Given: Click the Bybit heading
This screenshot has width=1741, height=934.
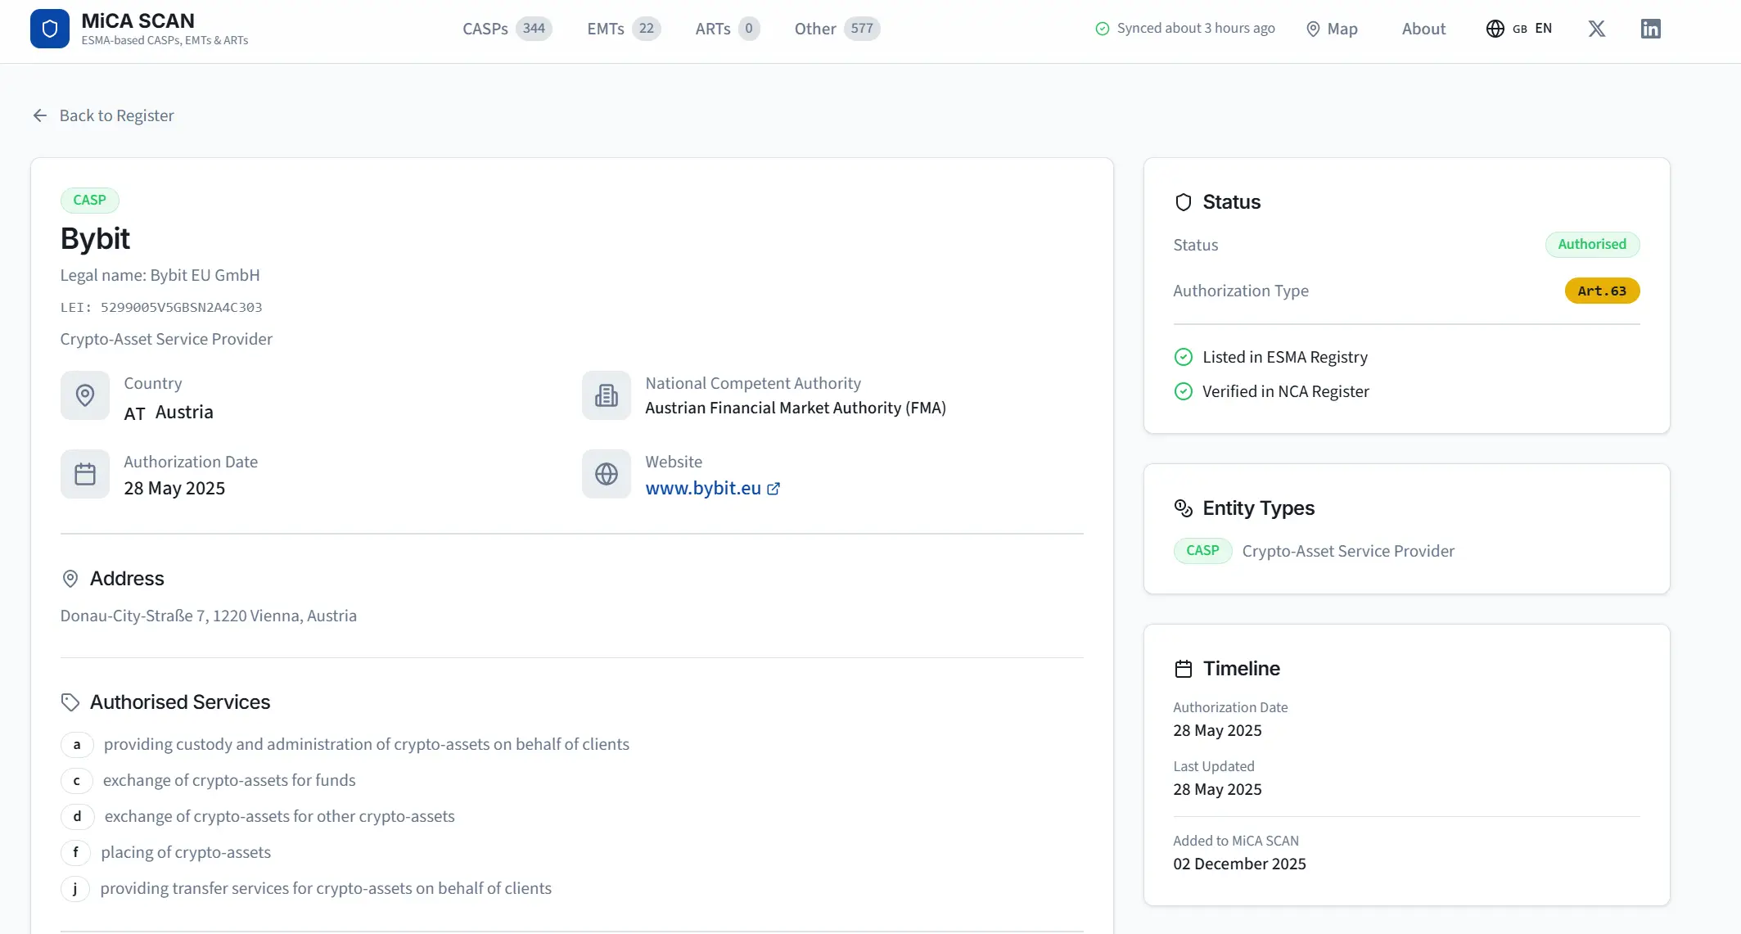Looking at the screenshot, I should tap(95, 239).
